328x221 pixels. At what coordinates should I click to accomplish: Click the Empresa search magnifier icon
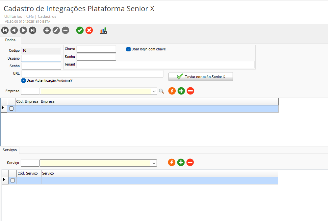tap(161, 91)
